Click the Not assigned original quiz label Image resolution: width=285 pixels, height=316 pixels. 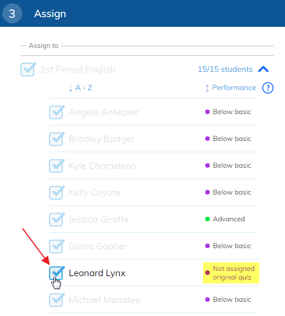pyautogui.click(x=234, y=273)
